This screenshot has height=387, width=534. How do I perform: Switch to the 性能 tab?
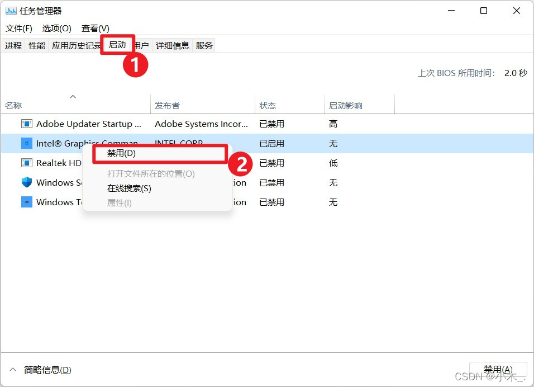[37, 45]
